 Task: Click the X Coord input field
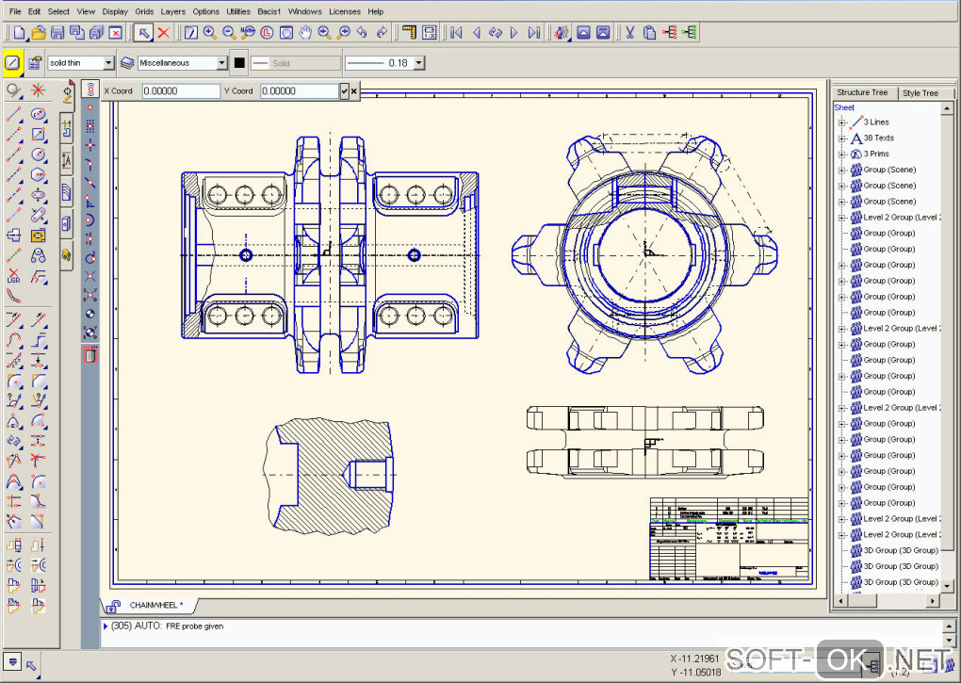click(x=180, y=91)
